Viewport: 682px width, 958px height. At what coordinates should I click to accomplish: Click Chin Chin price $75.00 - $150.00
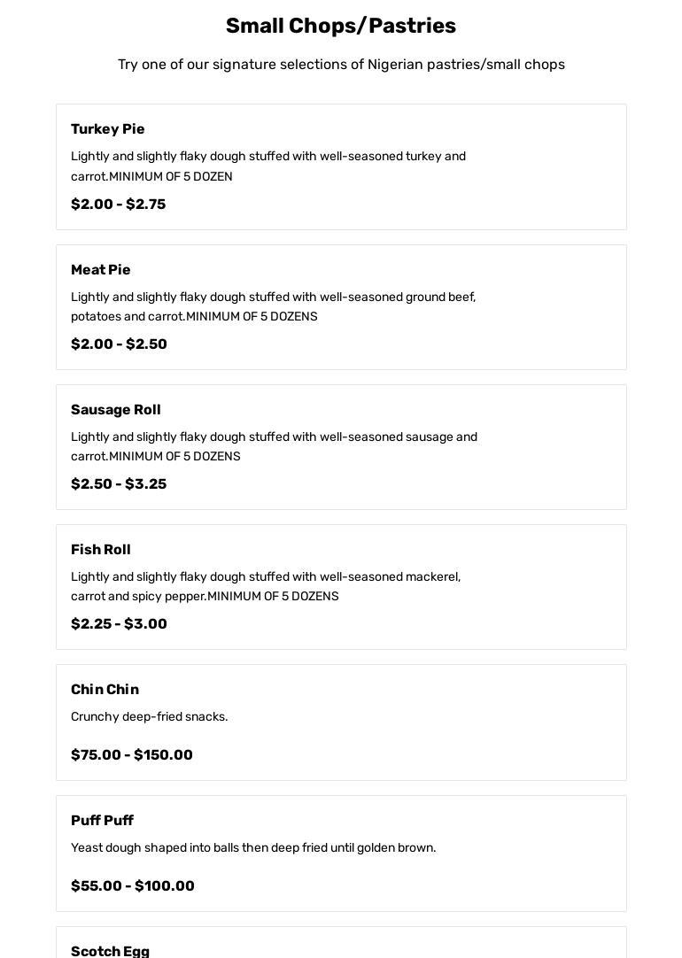132,755
